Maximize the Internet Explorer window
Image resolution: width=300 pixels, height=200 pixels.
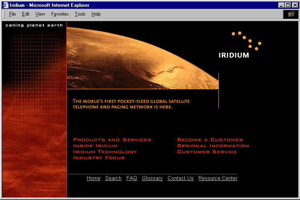288,5
